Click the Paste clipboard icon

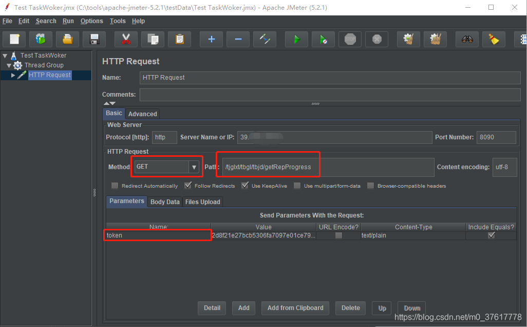(x=180, y=40)
